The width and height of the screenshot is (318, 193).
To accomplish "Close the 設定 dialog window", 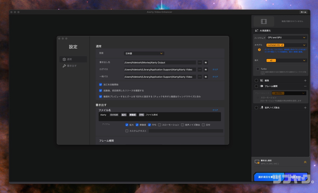I will point(59,39).
